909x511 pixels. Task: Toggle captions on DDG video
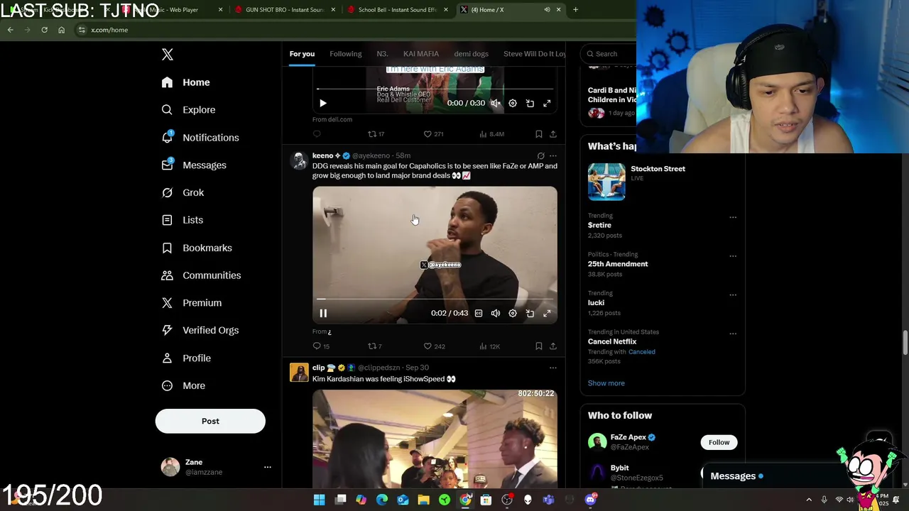click(x=479, y=314)
